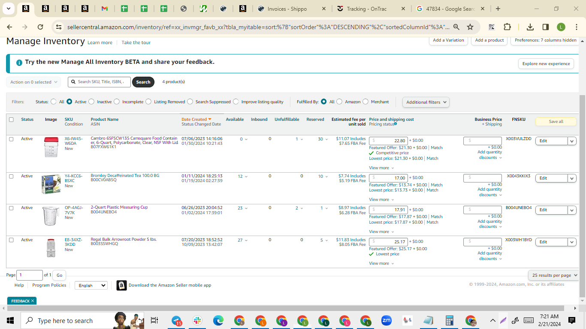Click the horizontal scrollbar at page bottom
586x329 pixels.
point(290,308)
